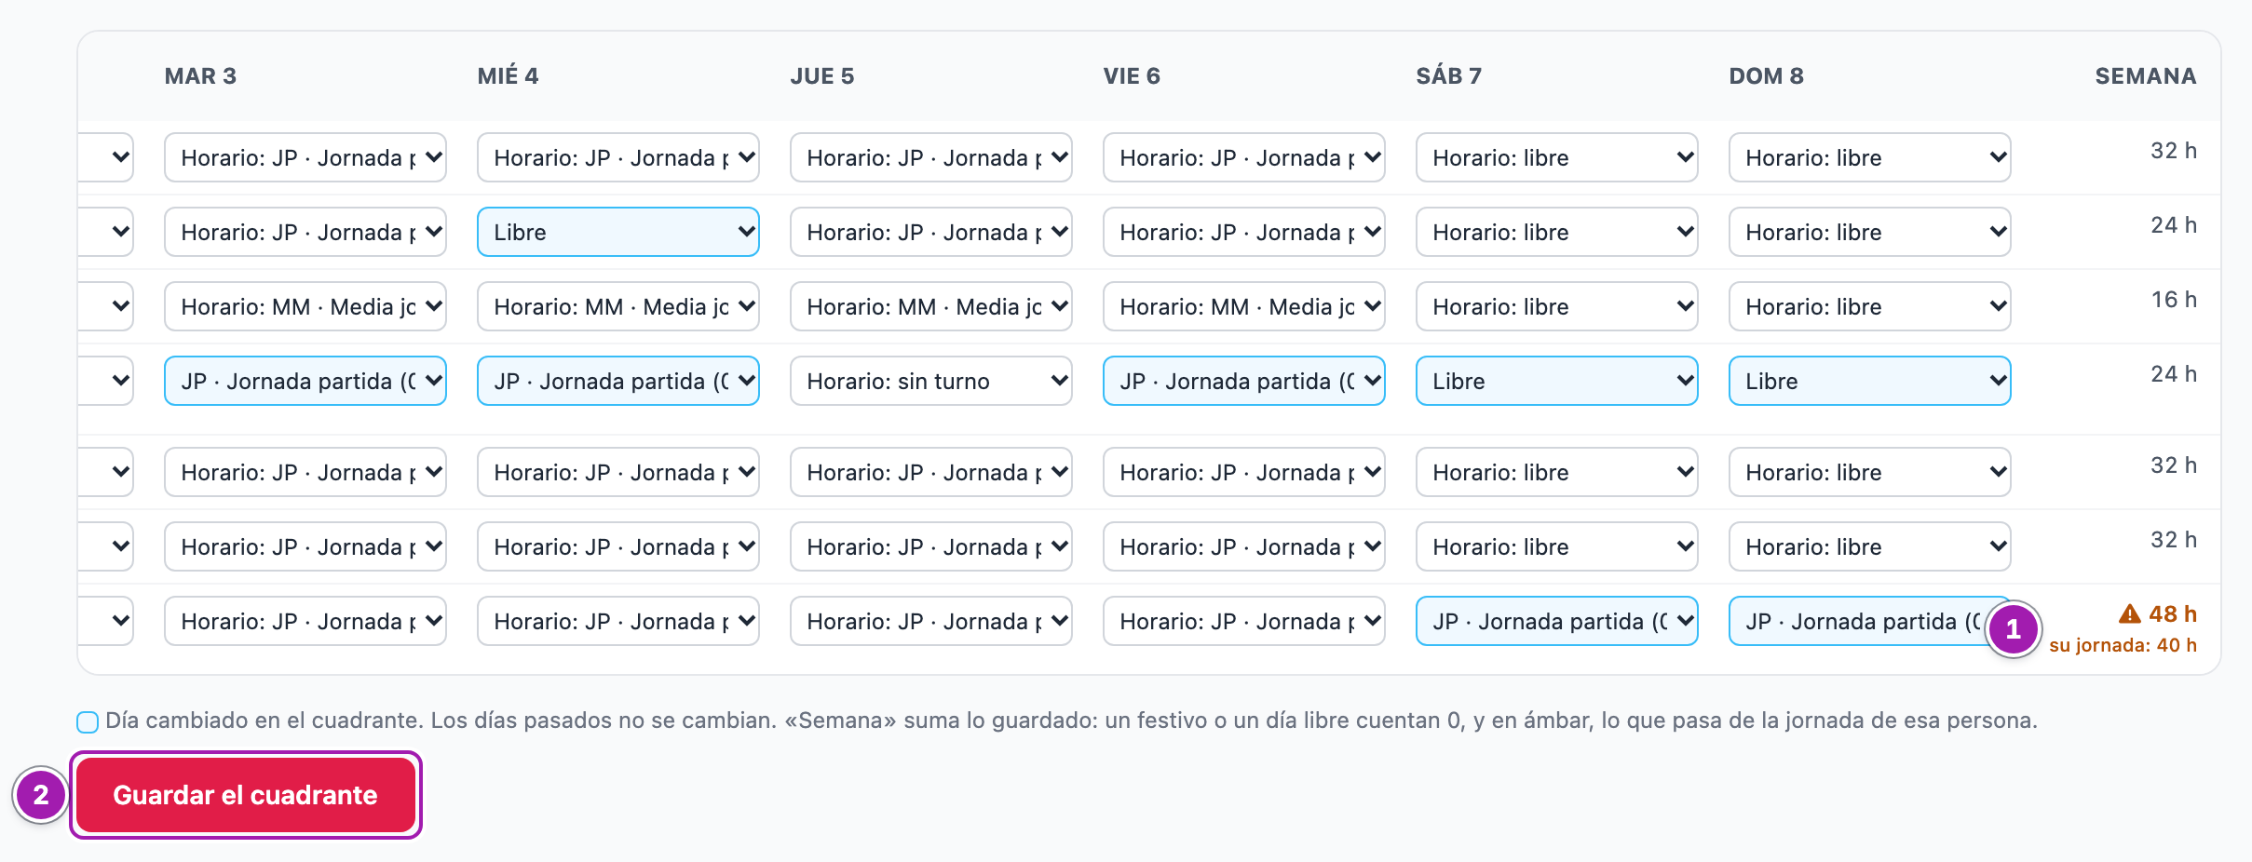Open JUE 5 MM Media jornada dropdown
Viewport: 2252px width, 862px height.
tap(931, 306)
